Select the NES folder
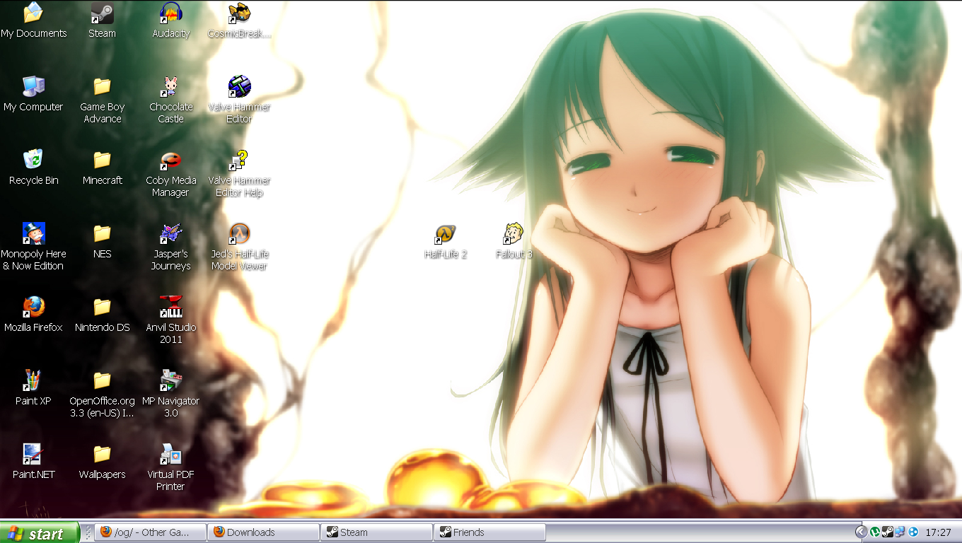962x543 pixels. [x=102, y=241]
